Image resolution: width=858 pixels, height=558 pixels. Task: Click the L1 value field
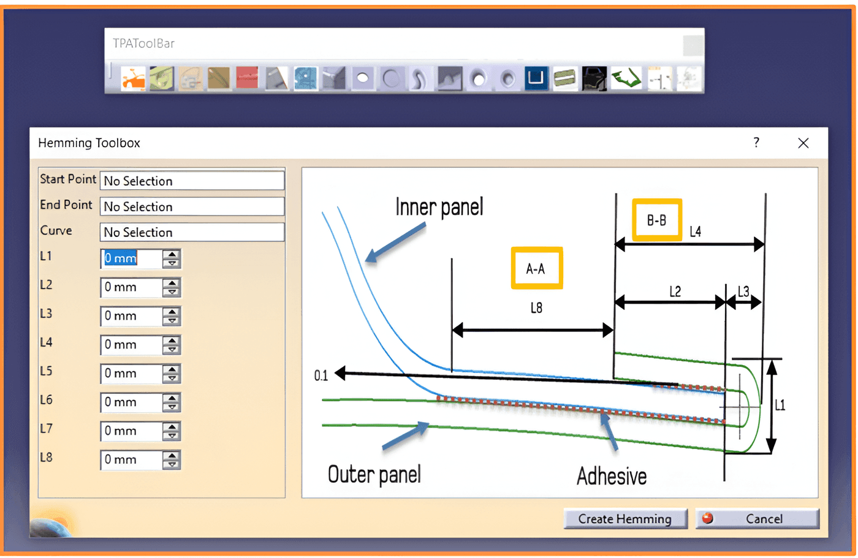[x=132, y=258]
